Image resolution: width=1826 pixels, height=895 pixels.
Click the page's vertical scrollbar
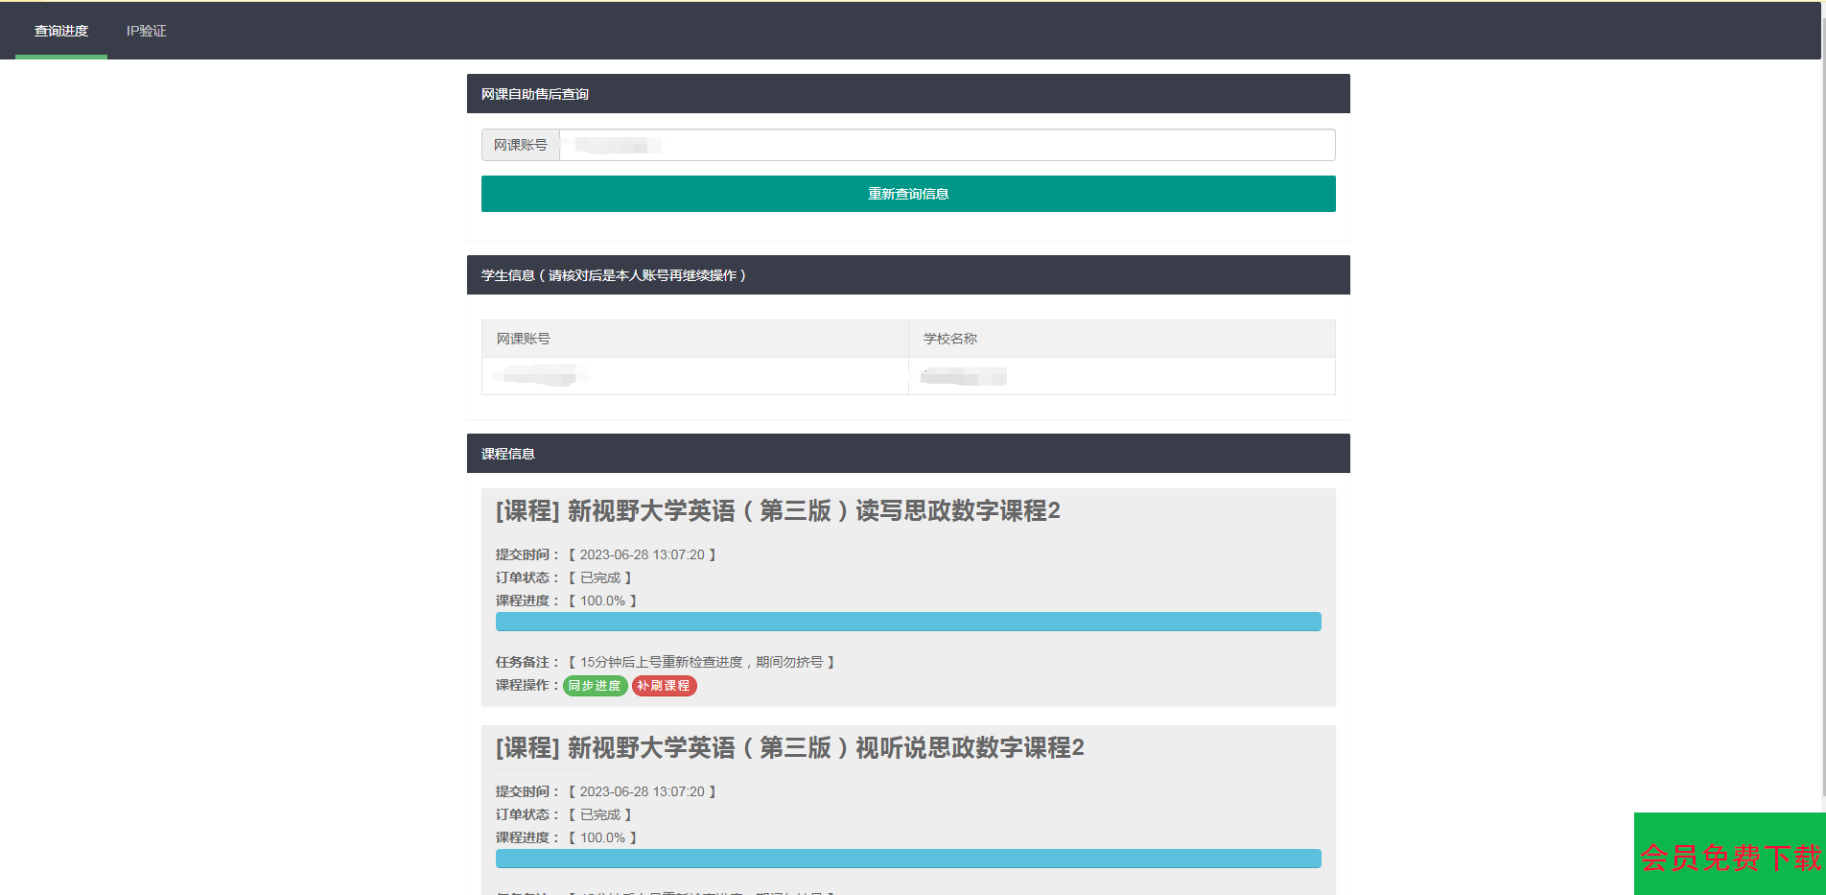(x=1822, y=384)
